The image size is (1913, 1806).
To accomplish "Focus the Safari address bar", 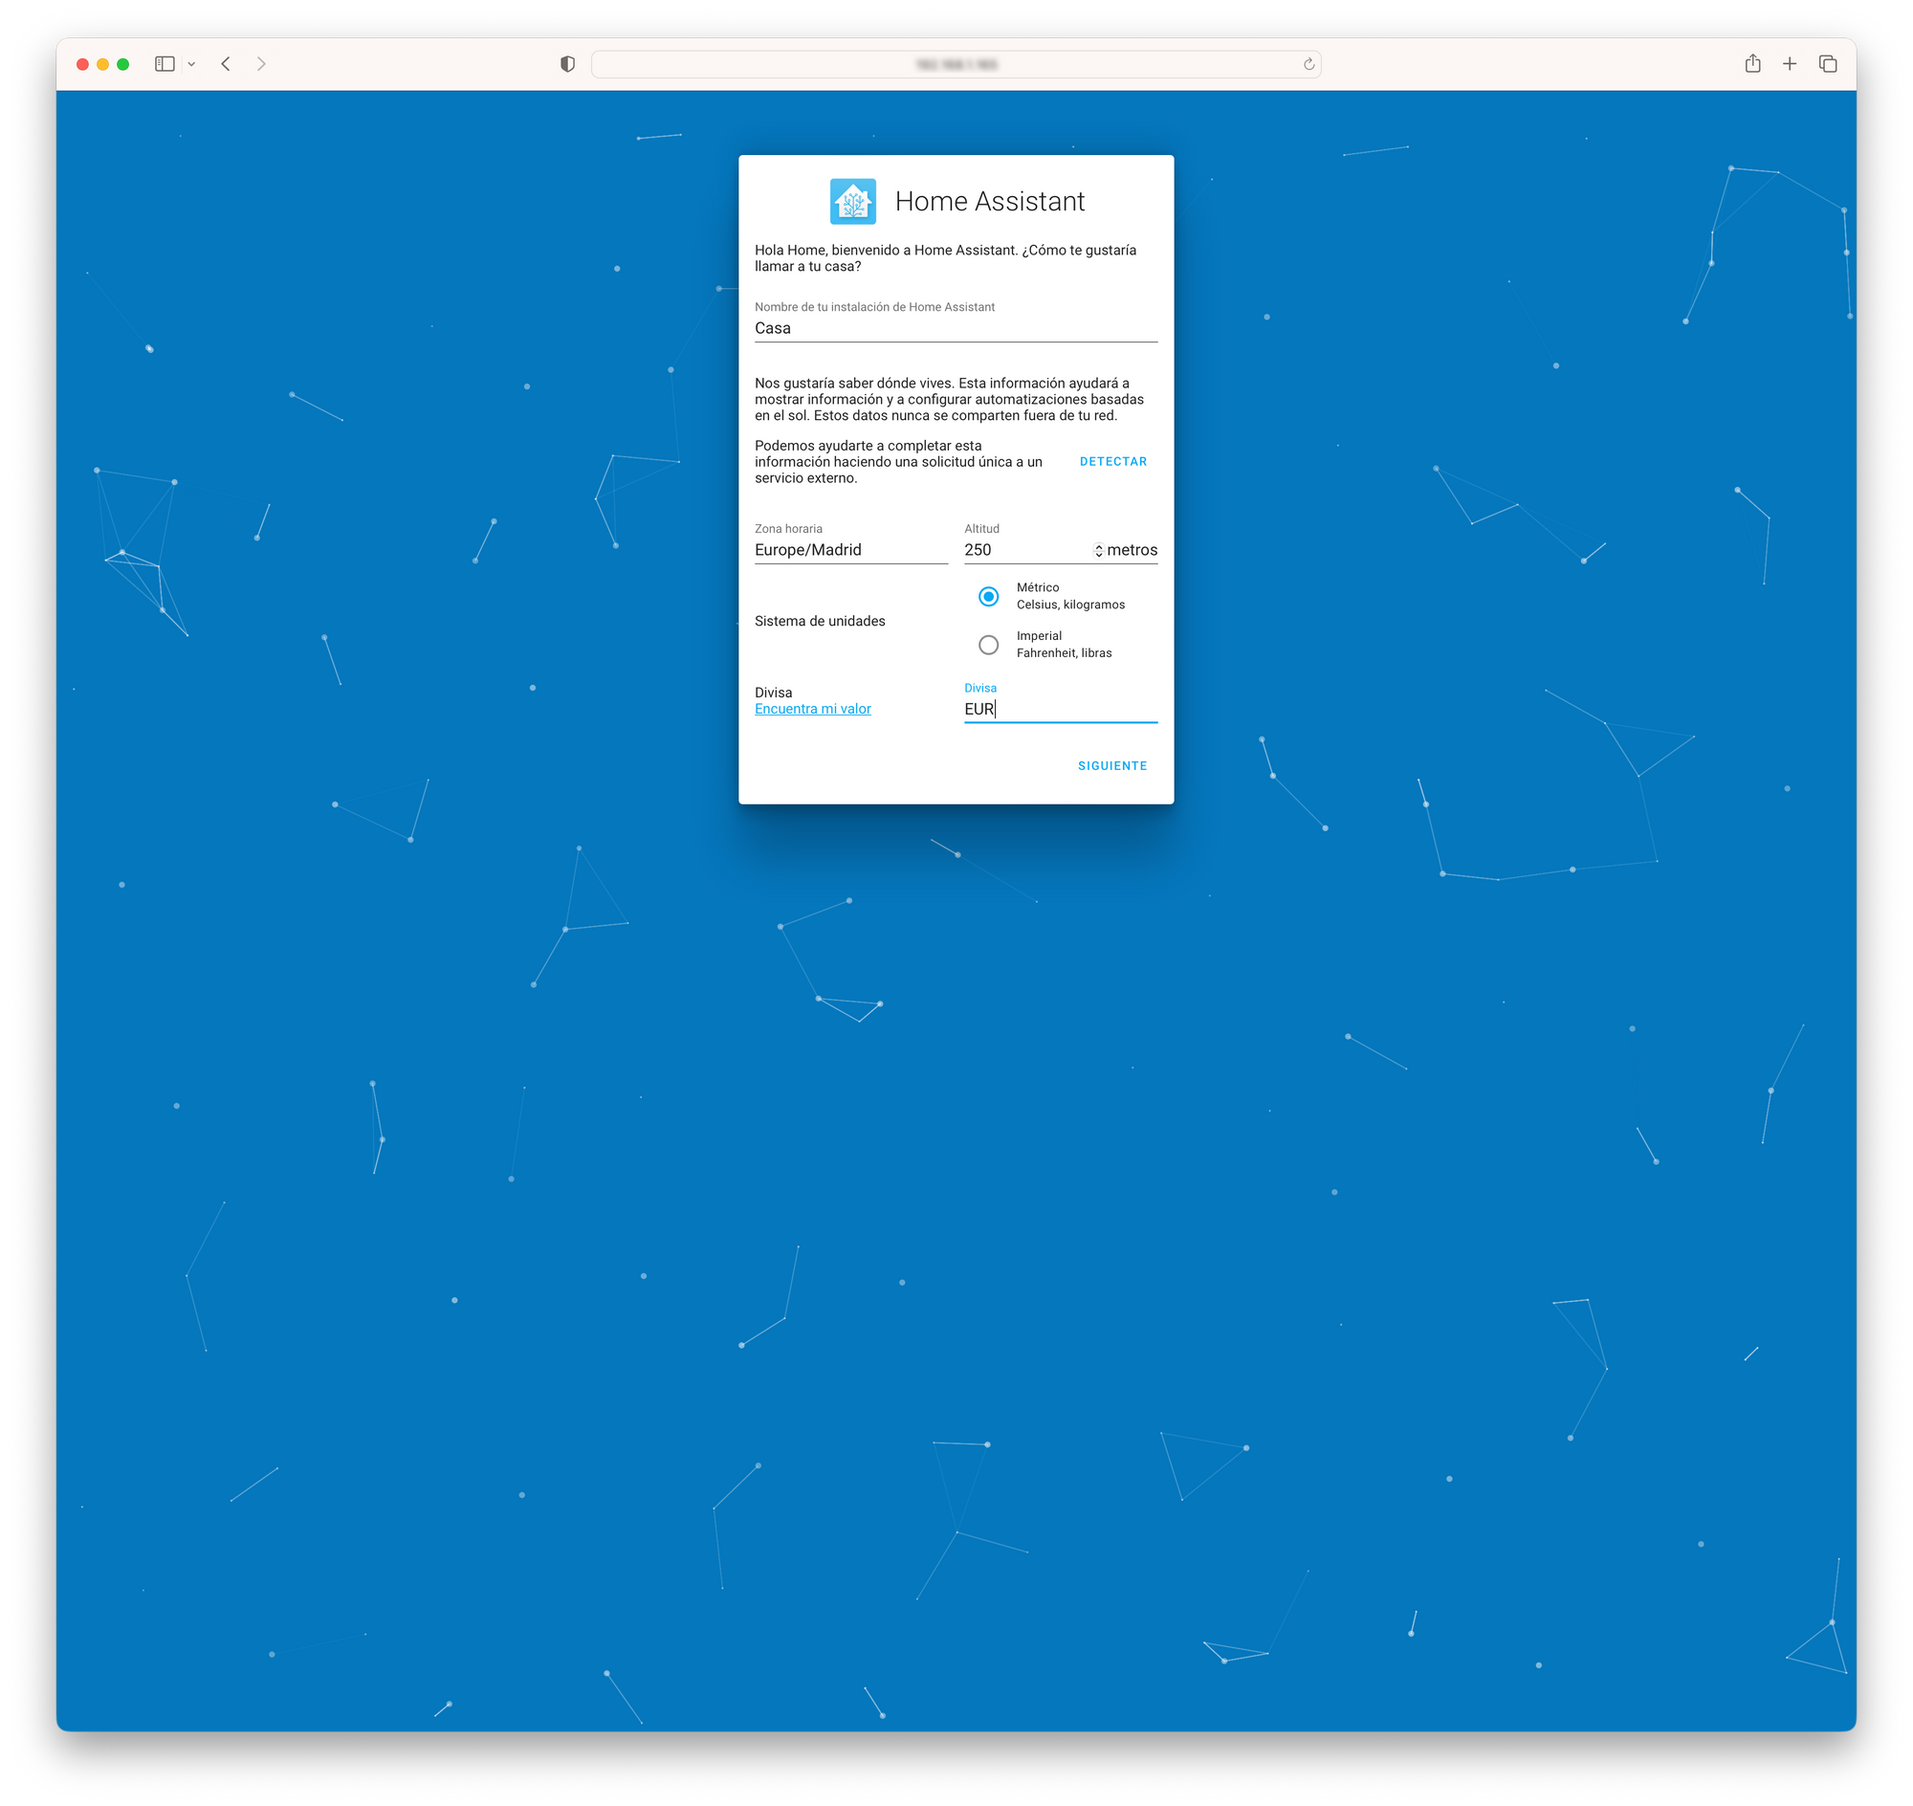I will pos(955,64).
